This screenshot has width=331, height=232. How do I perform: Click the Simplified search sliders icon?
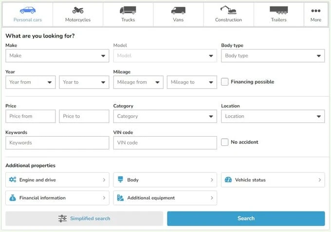click(62, 218)
